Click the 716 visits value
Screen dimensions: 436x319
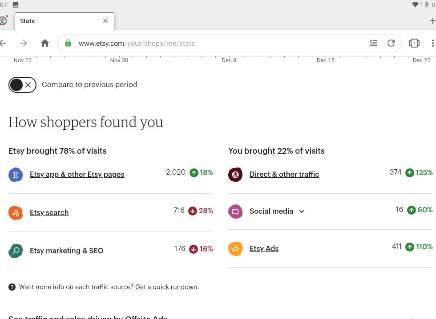(x=179, y=210)
